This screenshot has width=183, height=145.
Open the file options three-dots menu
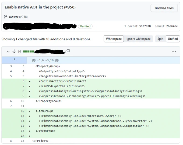(x=174, y=51)
